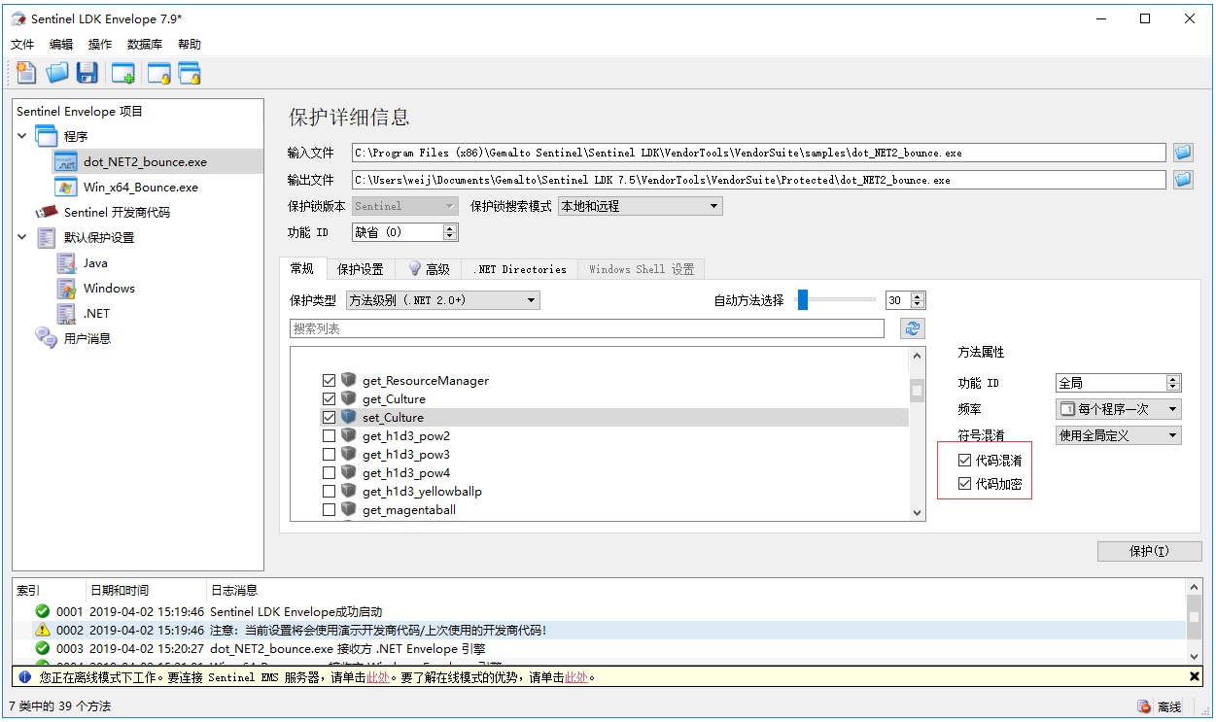Viewport: 1216px width, 722px height.
Task: Switch to the 高级 tab
Action: point(429,269)
